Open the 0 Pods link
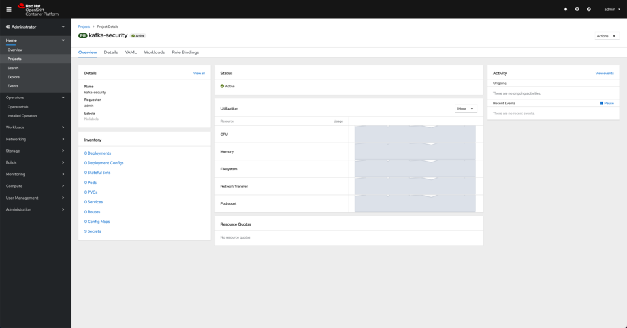The width and height of the screenshot is (627, 328). [90, 183]
